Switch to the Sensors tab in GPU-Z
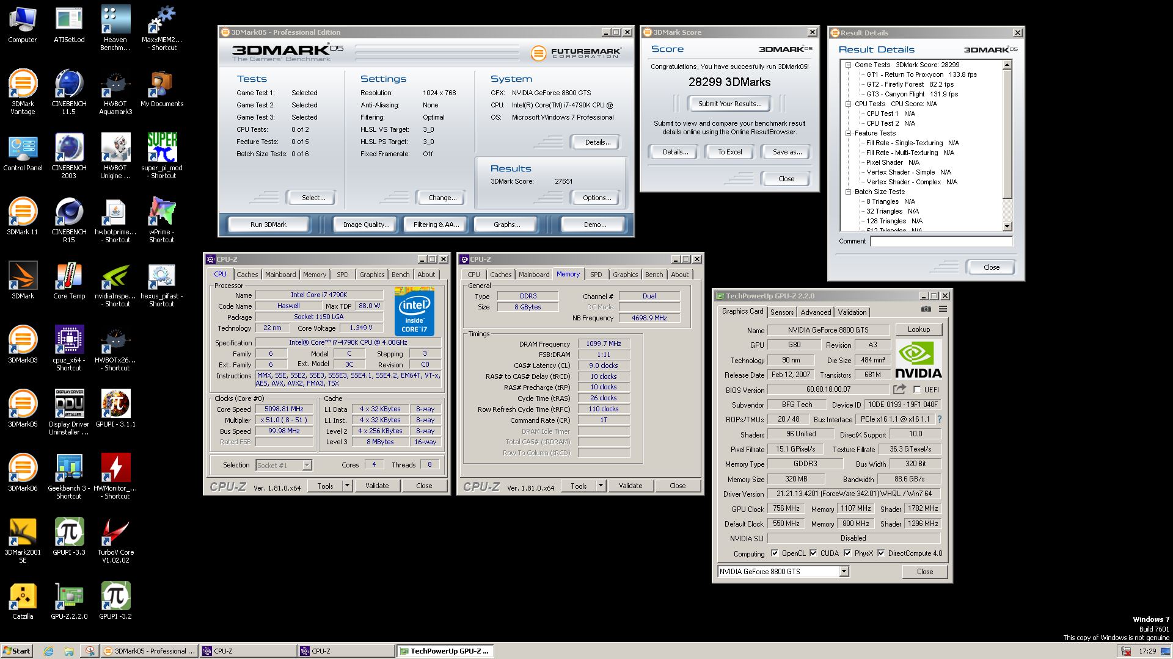This screenshot has height=659, width=1173. (x=782, y=312)
